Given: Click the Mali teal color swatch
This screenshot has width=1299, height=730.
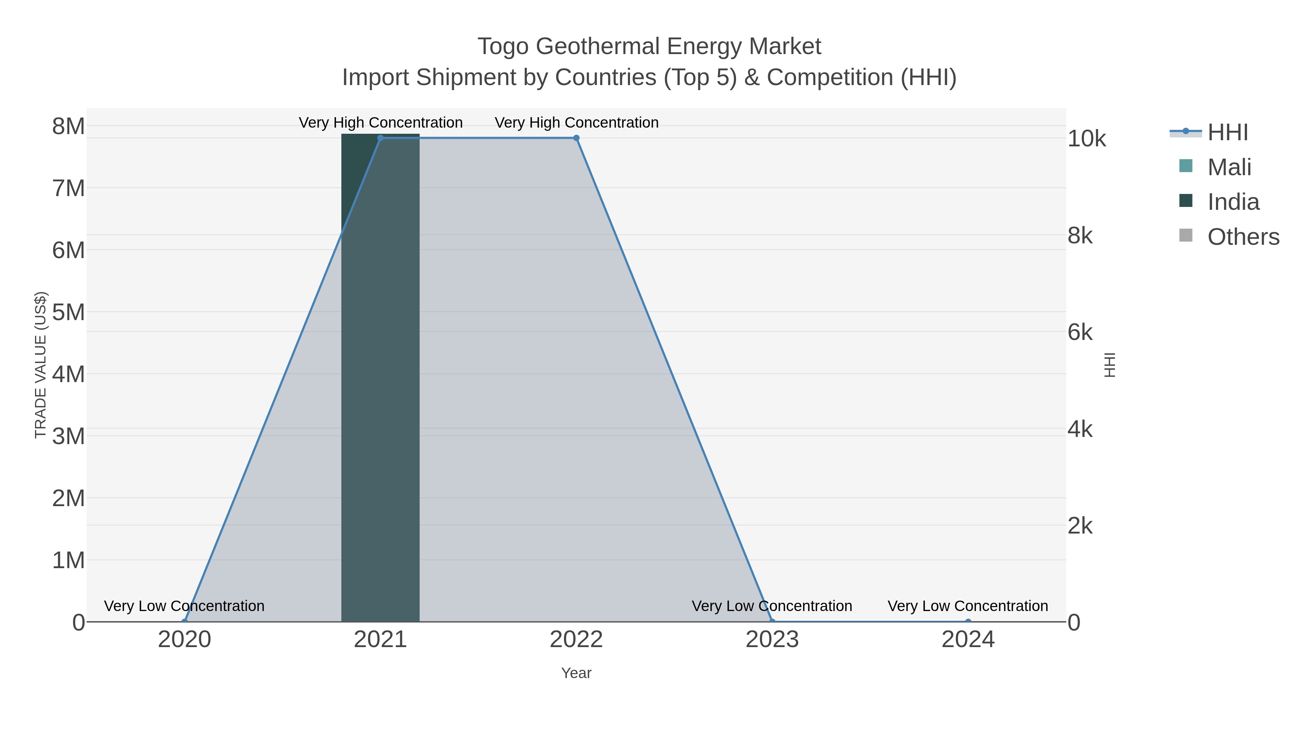Looking at the screenshot, I should (1186, 166).
